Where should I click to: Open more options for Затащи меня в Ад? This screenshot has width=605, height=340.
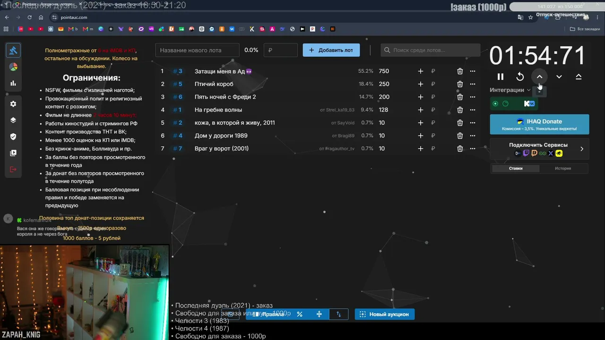(473, 71)
